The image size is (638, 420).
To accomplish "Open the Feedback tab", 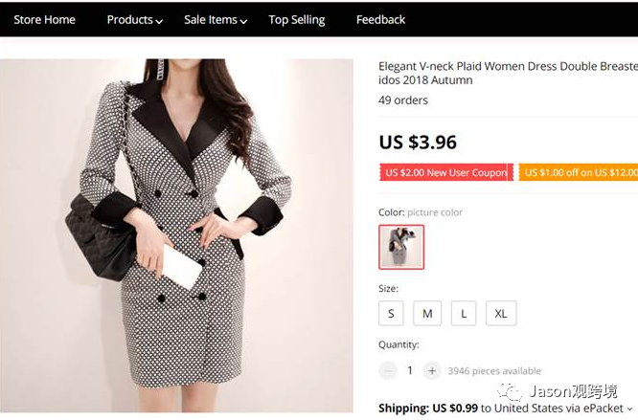I will coord(380,20).
